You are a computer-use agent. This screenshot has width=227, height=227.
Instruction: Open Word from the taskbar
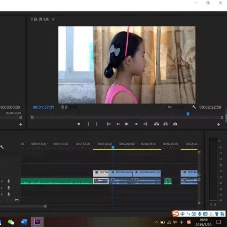click(24, 222)
